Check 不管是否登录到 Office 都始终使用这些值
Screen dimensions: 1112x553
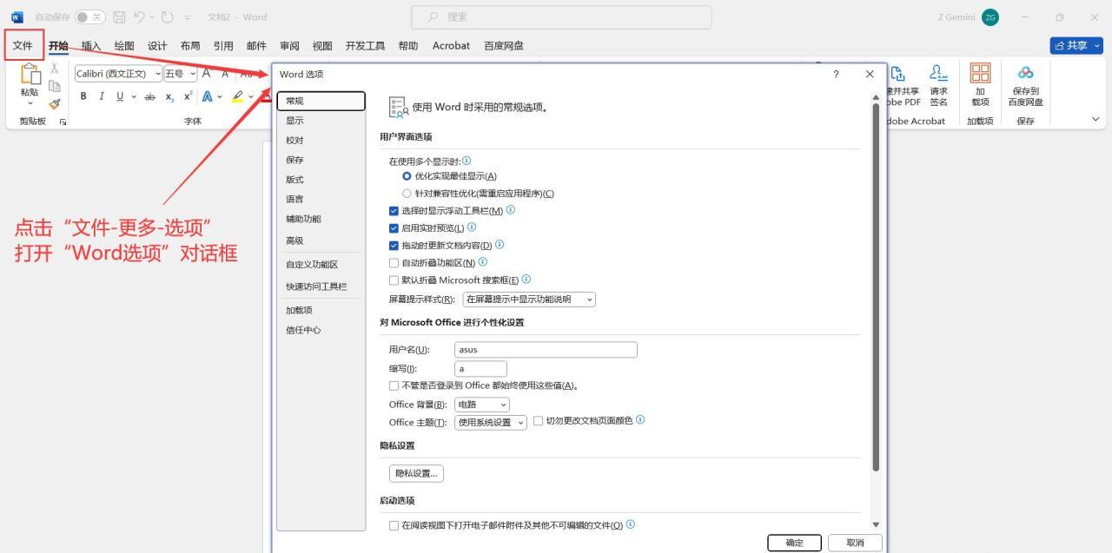394,385
